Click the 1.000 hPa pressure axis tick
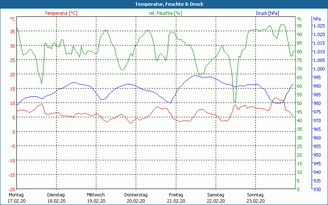 pos(319,69)
